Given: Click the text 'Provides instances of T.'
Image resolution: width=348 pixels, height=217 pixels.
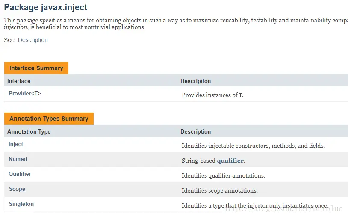Looking at the screenshot, I should (x=212, y=95).
